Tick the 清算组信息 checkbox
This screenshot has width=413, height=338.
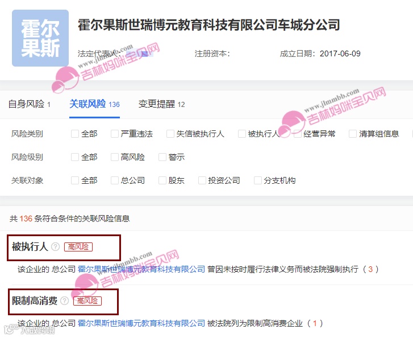pyautogui.click(x=353, y=134)
